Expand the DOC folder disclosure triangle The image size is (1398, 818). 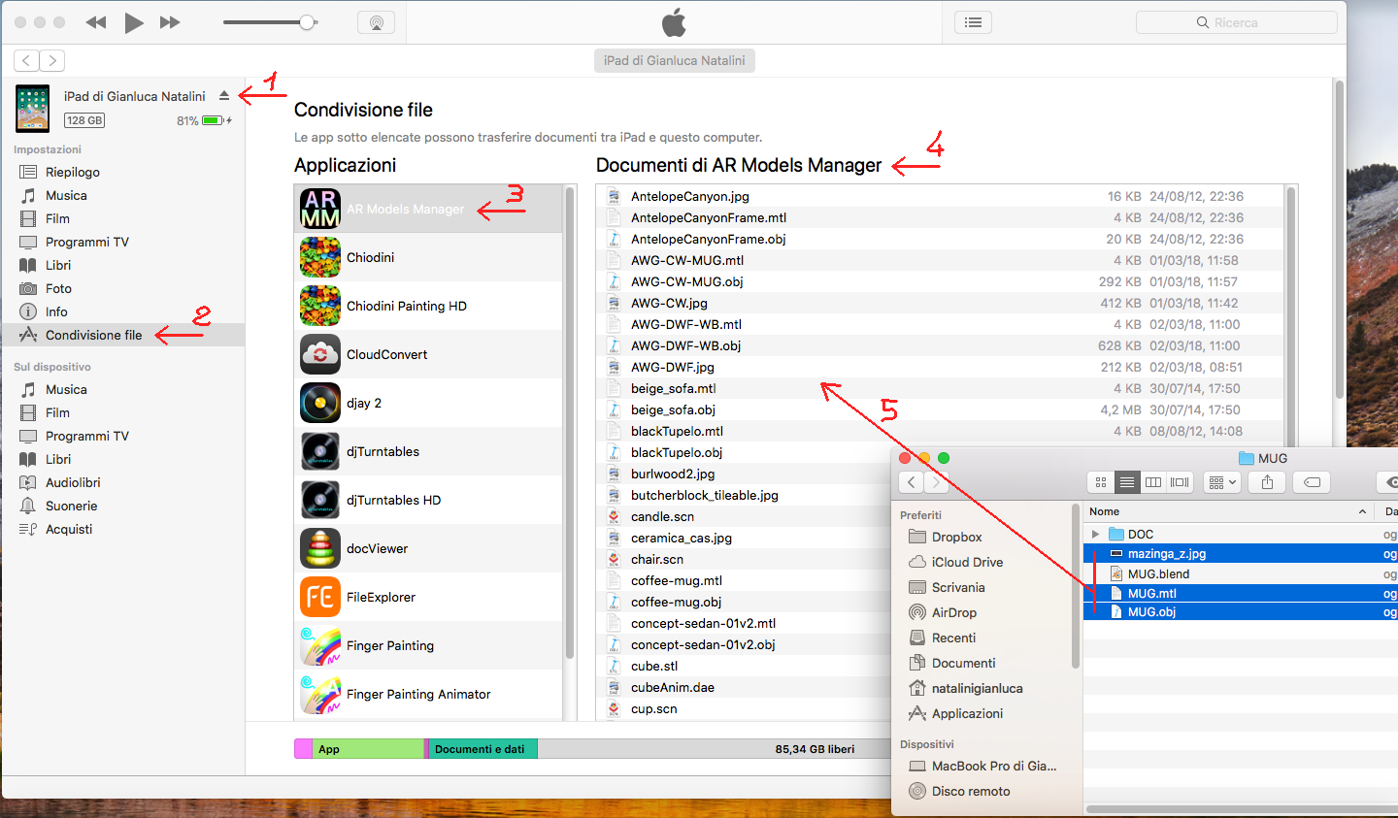coord(1095,534)
